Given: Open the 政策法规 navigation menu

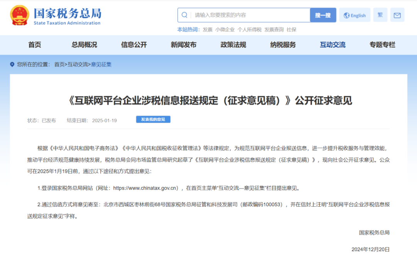Looking at the screenshot, I should point(232,45).
